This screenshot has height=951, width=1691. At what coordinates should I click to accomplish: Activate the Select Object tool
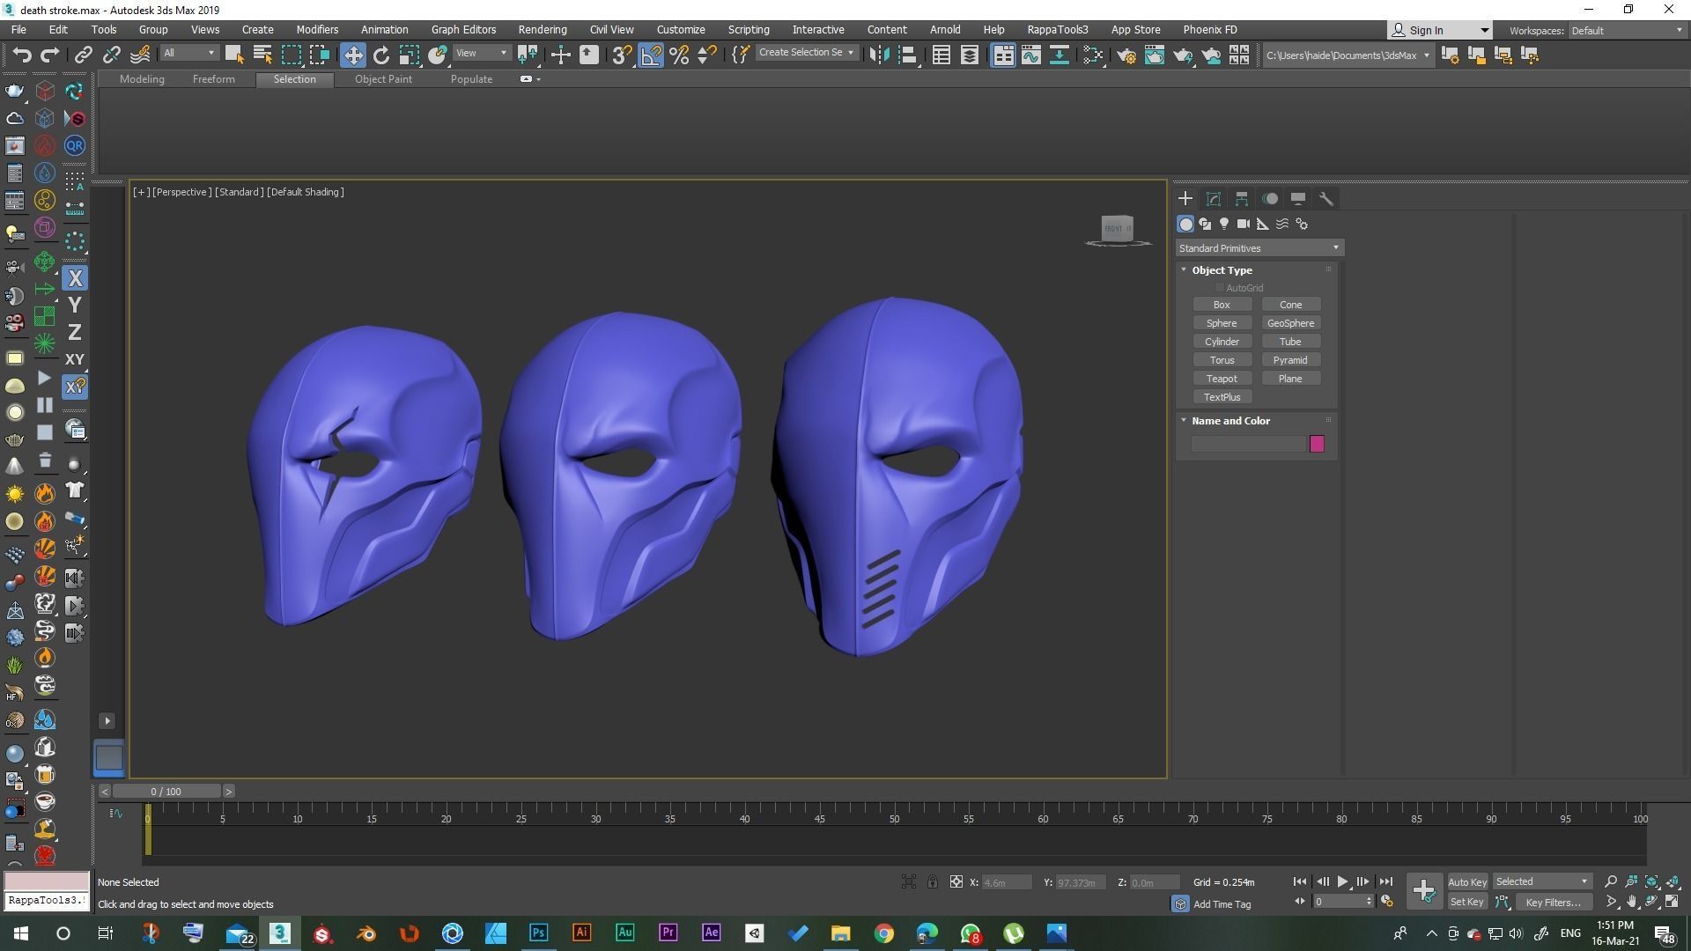(233, 55)
